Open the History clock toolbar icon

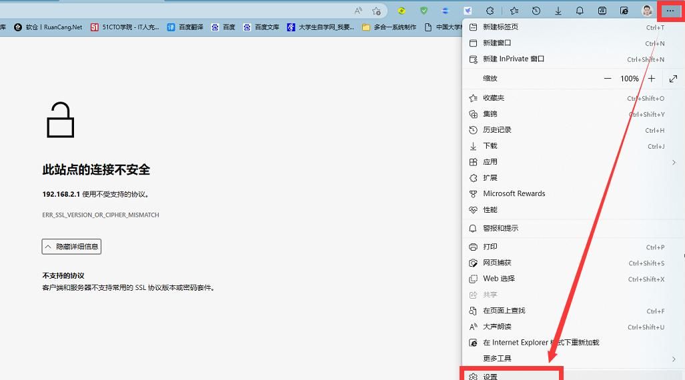(536, 11)
